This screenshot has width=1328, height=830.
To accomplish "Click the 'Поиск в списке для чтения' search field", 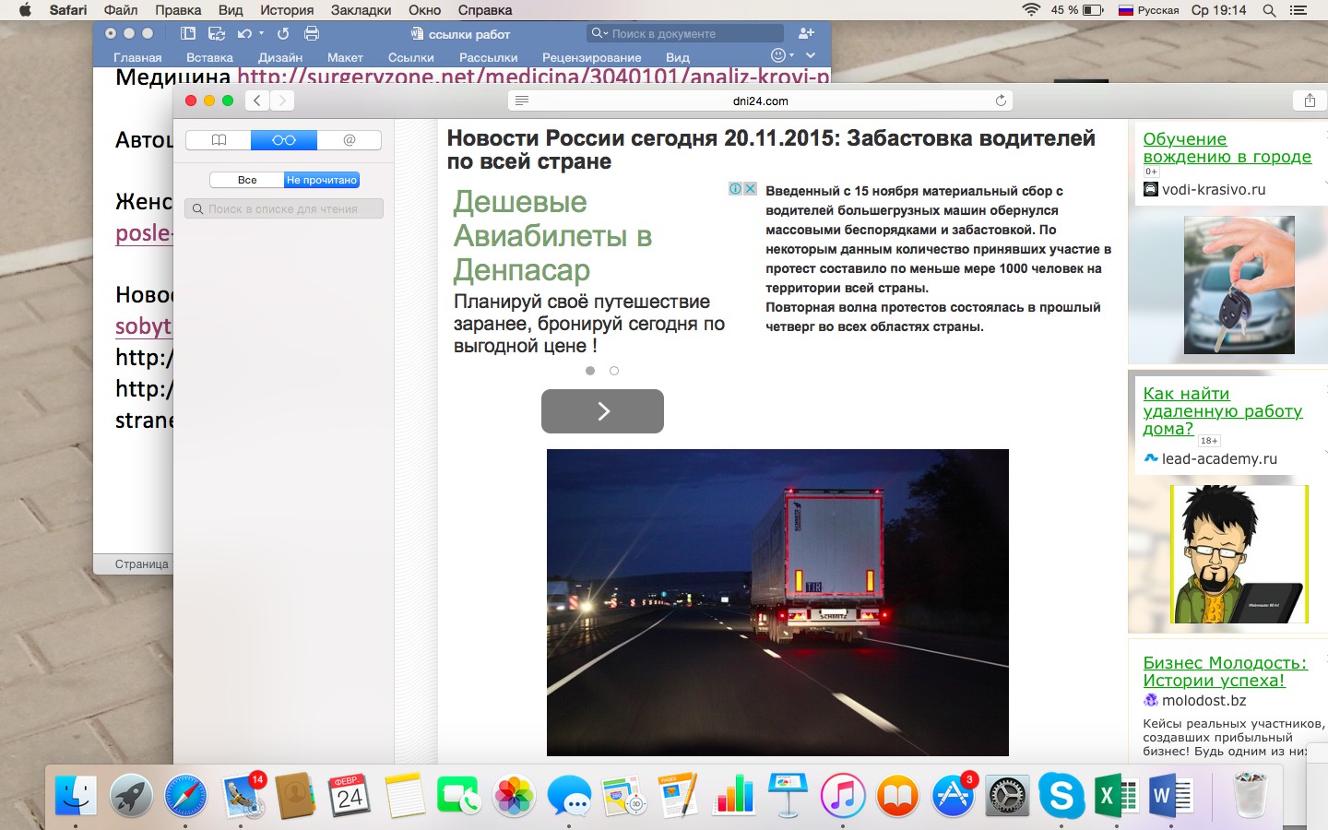I will 284,209.
